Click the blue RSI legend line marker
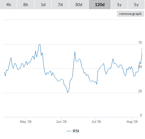The height and width of the screenshot is (139, 145). tap(69, 131)
